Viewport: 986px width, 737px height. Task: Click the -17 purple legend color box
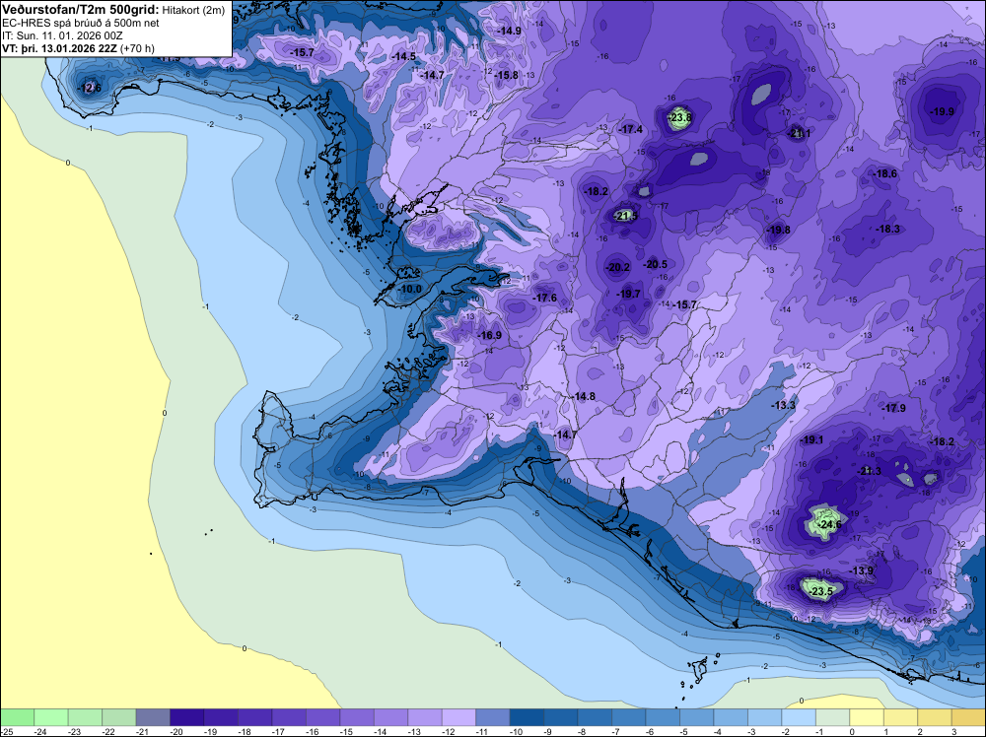(x=289, y=717)
